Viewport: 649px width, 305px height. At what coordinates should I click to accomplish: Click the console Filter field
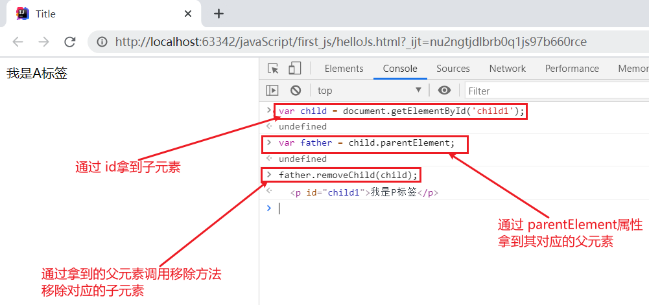coord(557,91)
